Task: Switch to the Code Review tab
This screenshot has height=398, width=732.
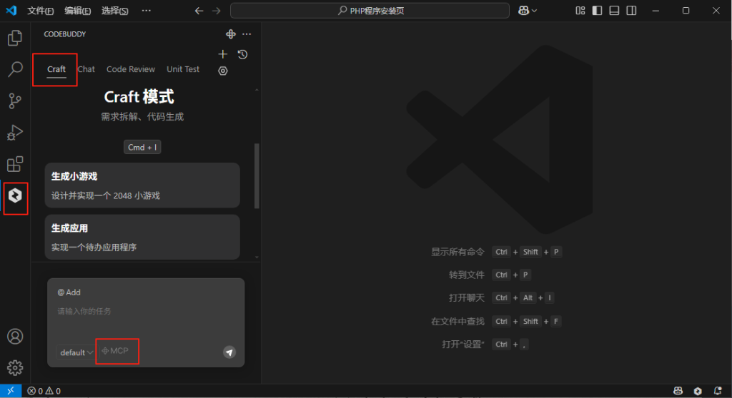Action: (131, 69)
